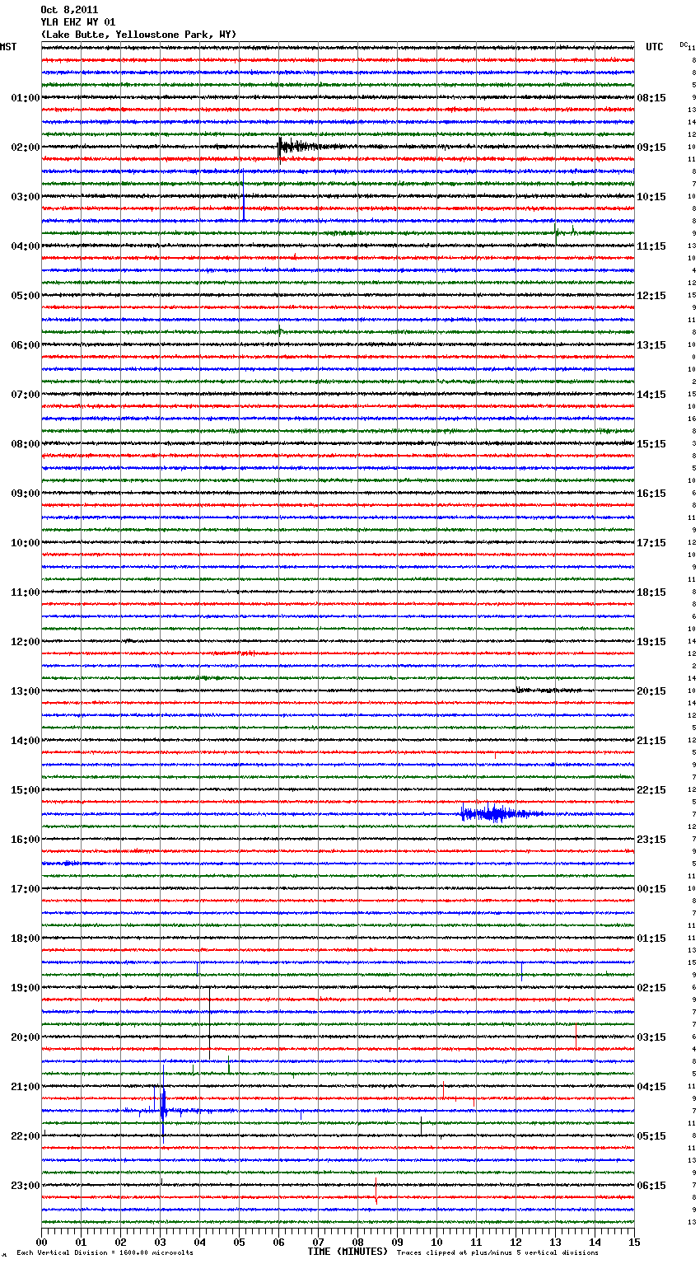700x1264 pixels.
Task: Select MST time label '19:00'
Action: (25, 988)
